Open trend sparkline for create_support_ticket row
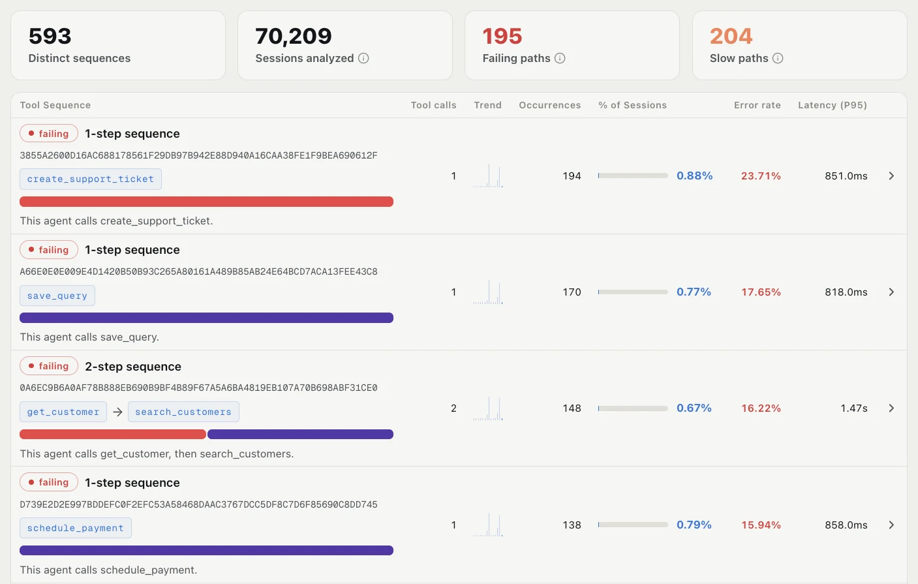The height and width of the screenshot is (584, 918). [488, 176]
